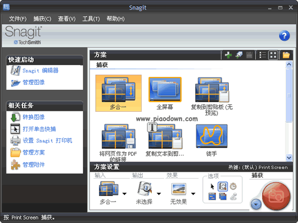The image size is (298, 223).
Task: Click profile list scroll up arrow
Action: click(x=289, y=65)
